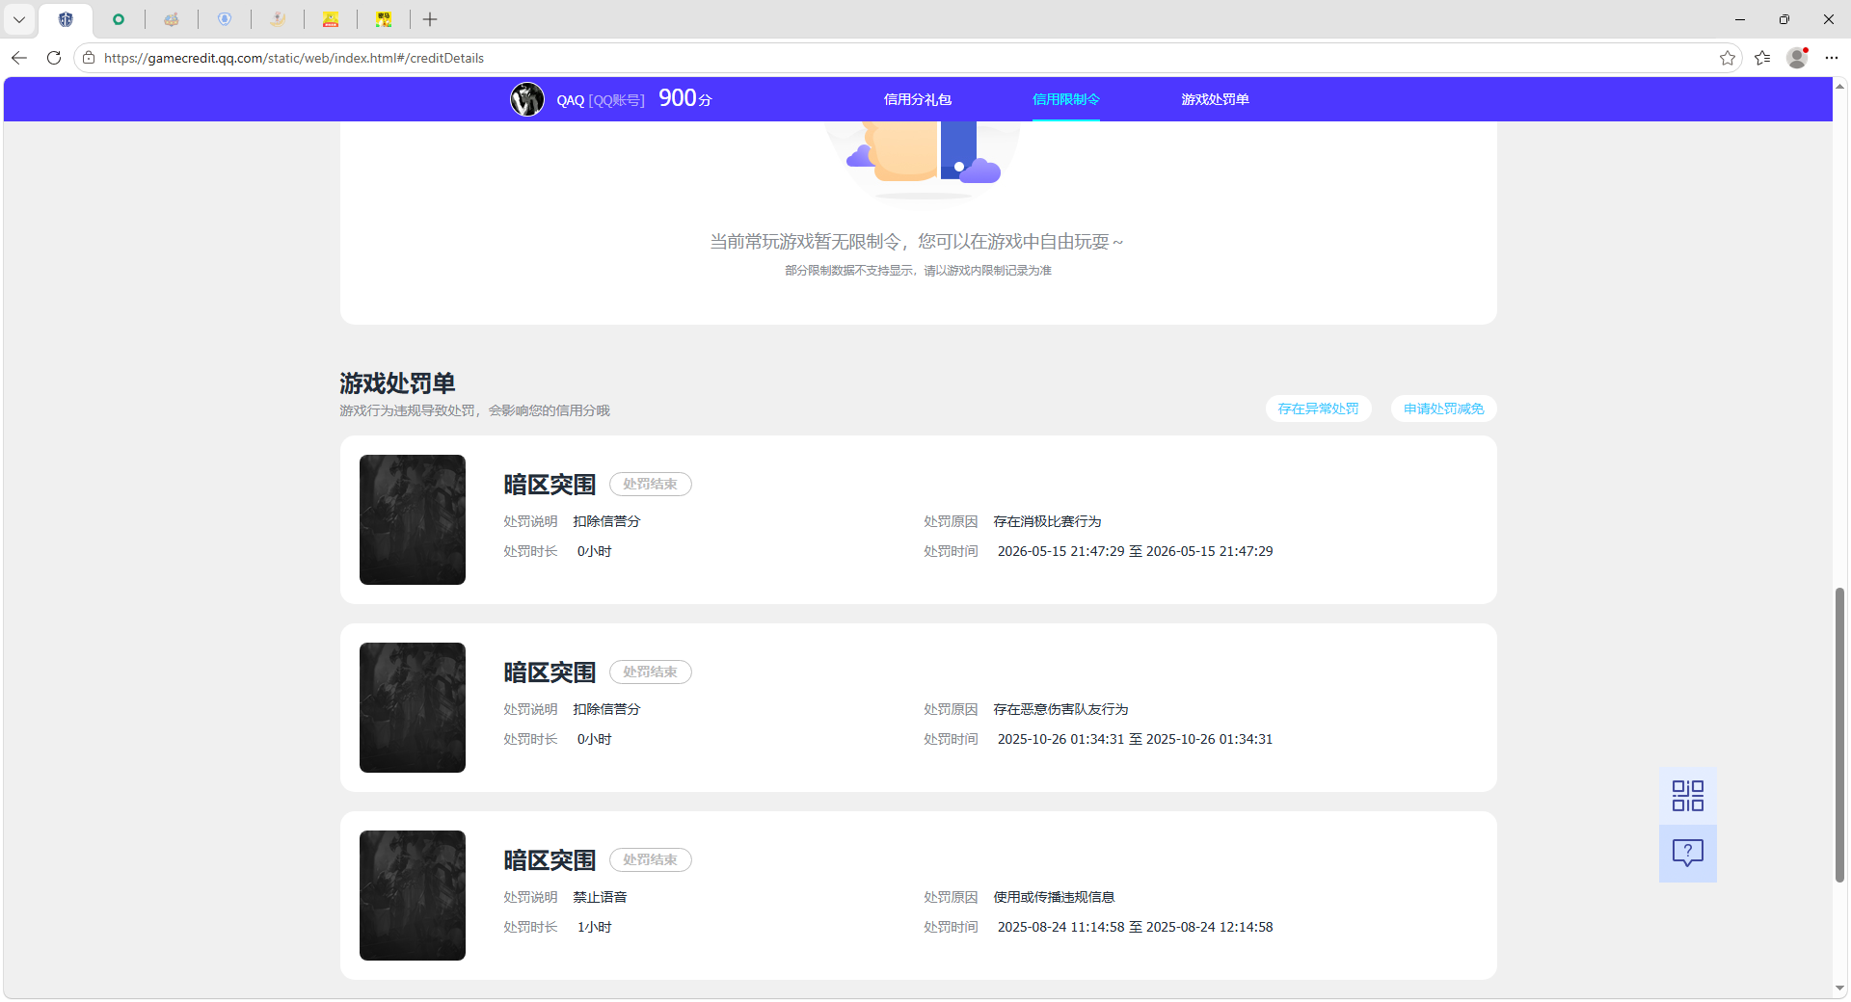
Task: Switch to the green circle icon tab
Action: (x=119, y=19)
